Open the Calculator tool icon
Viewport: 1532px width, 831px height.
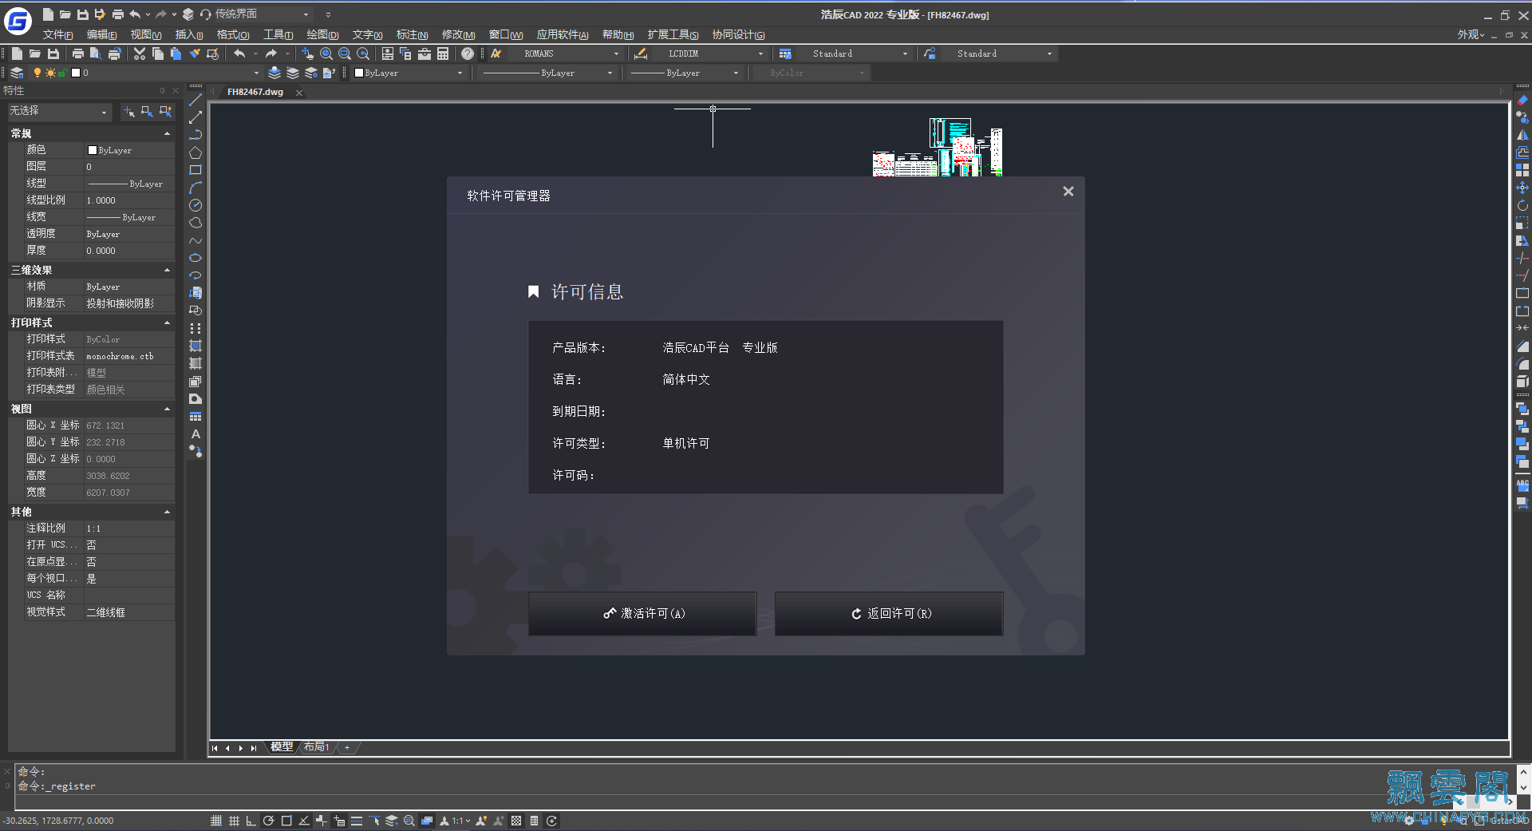pyautogui.click(x=443, y=53)
